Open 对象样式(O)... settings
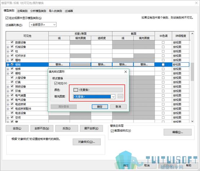Image resolution: width=200 pixels, height=171 pixels. pyautogui.click(x=87, y=142)
